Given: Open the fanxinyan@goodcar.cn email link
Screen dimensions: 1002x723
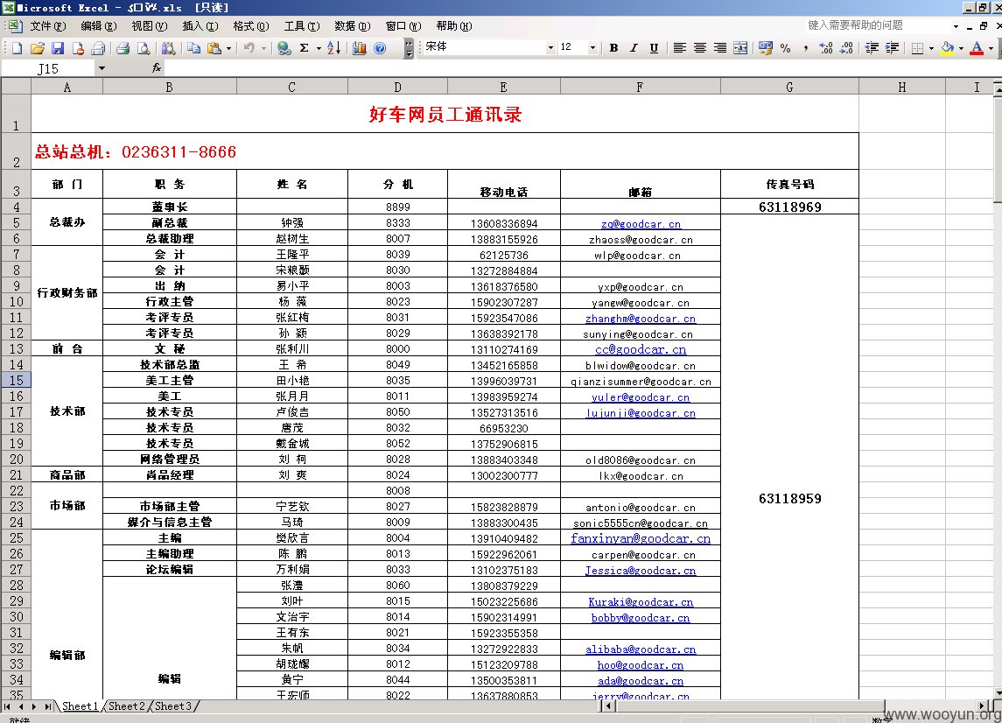Looking at the screenshot, I should 641,538.
